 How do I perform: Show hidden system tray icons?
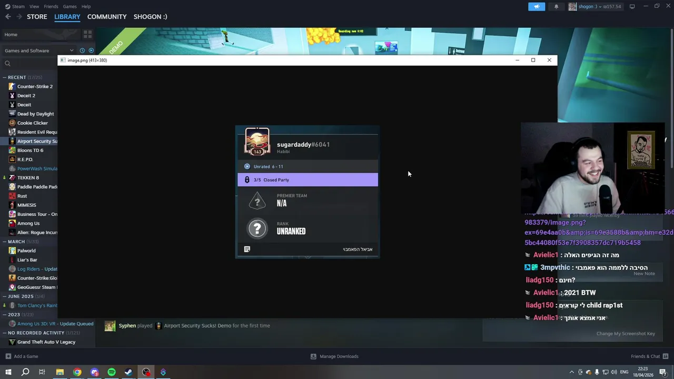click(x=572, y=372)
